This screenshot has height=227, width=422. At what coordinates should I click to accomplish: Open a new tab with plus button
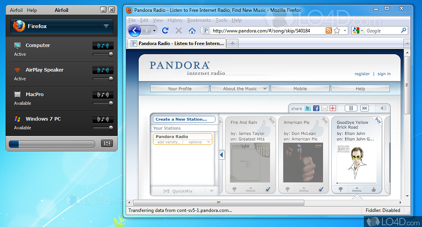(233, 43)
